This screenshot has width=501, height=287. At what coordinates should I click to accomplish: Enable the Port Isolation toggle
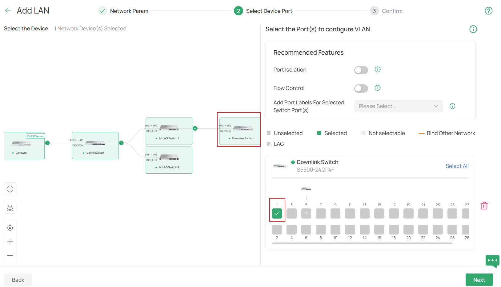coord(361,70)
